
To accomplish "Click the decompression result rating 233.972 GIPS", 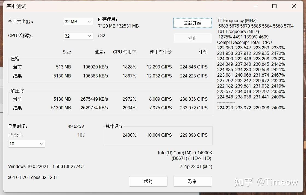I will pos(194,108).
